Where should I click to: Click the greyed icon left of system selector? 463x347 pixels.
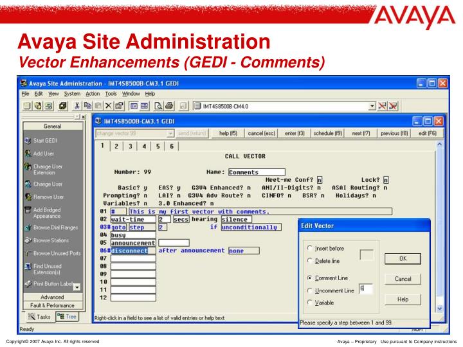[183, 106]
